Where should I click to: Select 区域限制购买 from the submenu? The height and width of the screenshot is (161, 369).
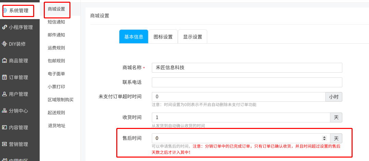pyautogui.click(x=61, y=100)
